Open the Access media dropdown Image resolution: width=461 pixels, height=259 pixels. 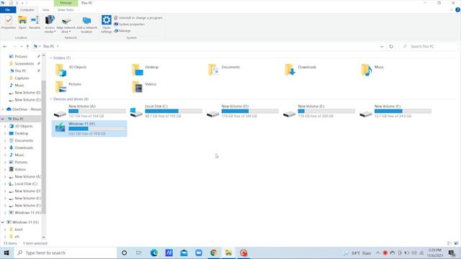pyautogui.click(x=50, y=24)
